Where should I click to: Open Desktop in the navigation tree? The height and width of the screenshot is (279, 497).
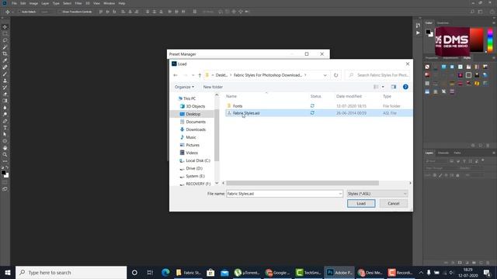(193, 114)
